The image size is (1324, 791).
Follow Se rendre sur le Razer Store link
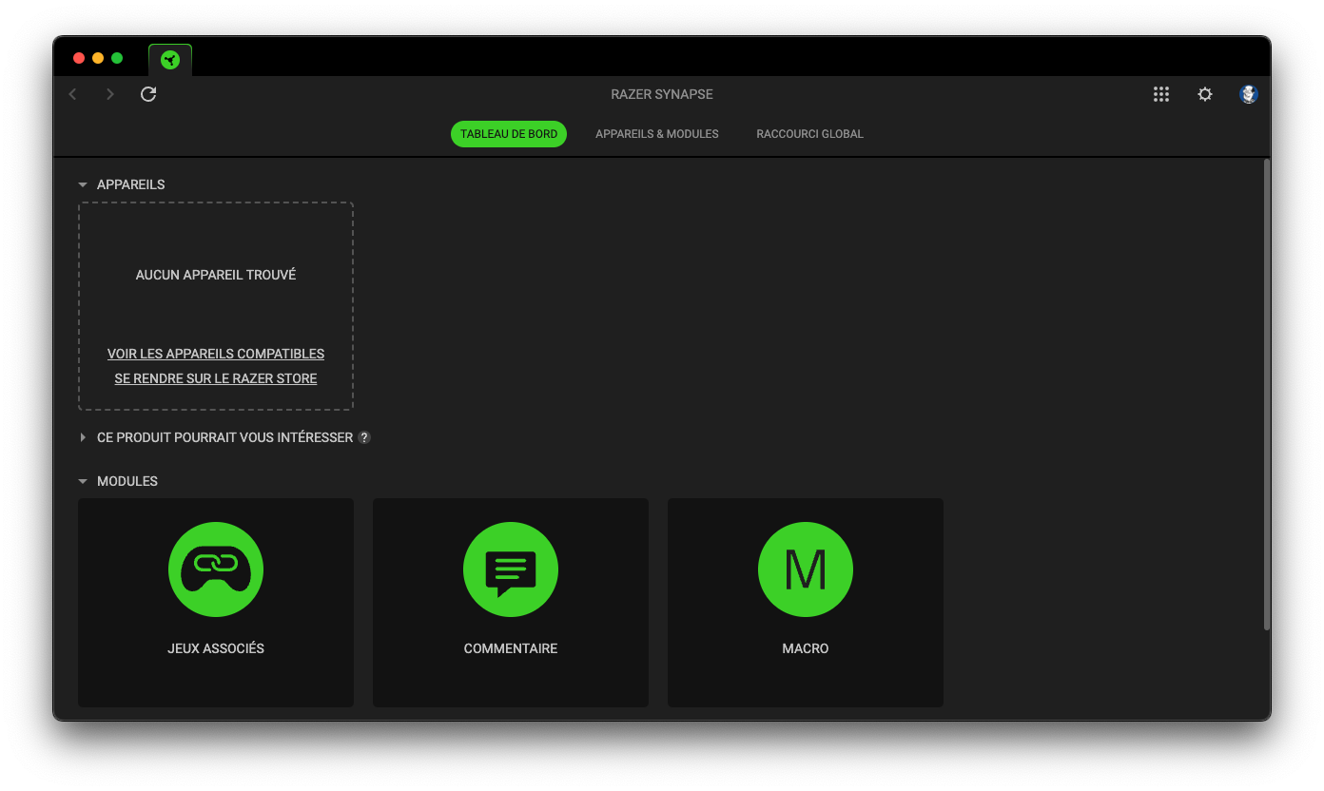pos(216,378)
